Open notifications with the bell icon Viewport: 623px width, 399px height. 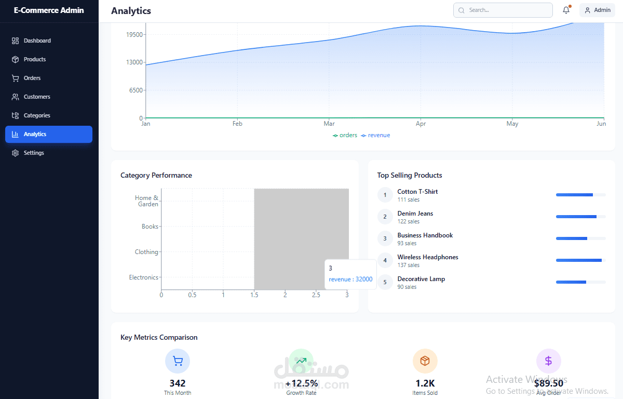point(566,10)
